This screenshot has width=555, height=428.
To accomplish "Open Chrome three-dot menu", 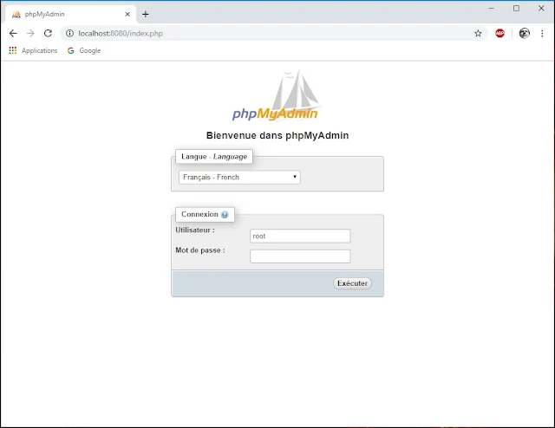I will click(542, 33).
